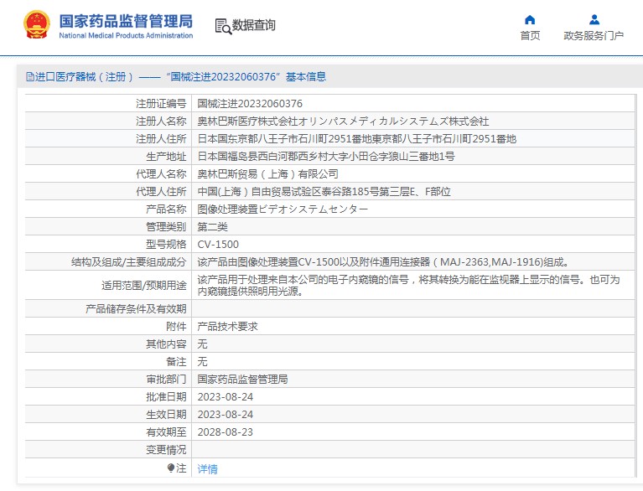Screen dimensions: 643x491
Task: Click the 其他内容 value 无
Action: [202, 344]
